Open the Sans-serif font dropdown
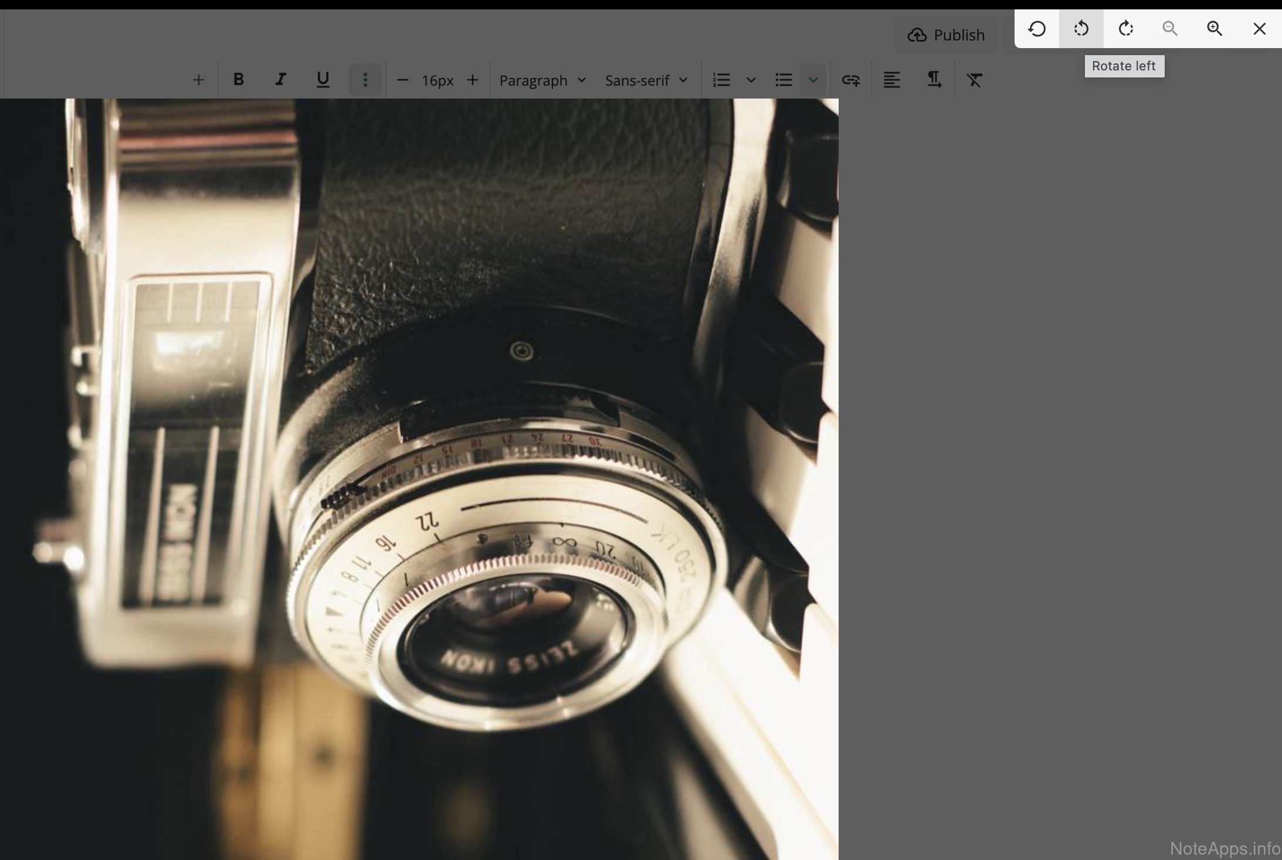The height and width of the screenshot is (860, 1282). click(x=646, y=80)
